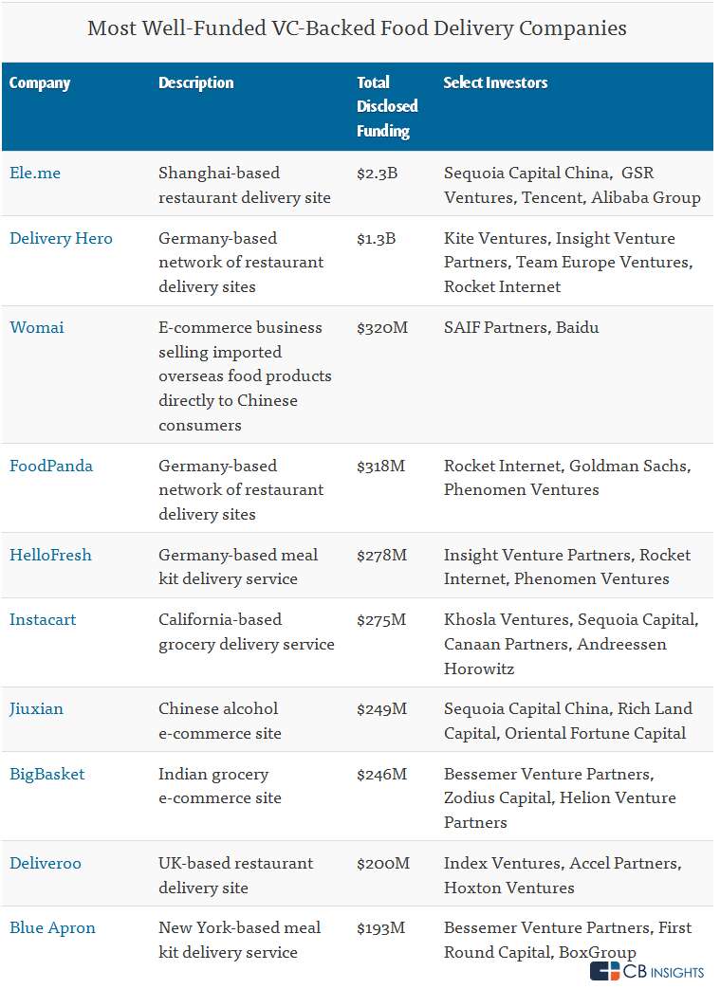The image size is (720, 989).
Task: Click the $275M Instacart funding amount
Action: coord(381,619)
